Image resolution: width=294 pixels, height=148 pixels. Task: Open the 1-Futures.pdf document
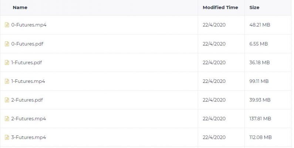pyautogui.click(x=26, y=63)
